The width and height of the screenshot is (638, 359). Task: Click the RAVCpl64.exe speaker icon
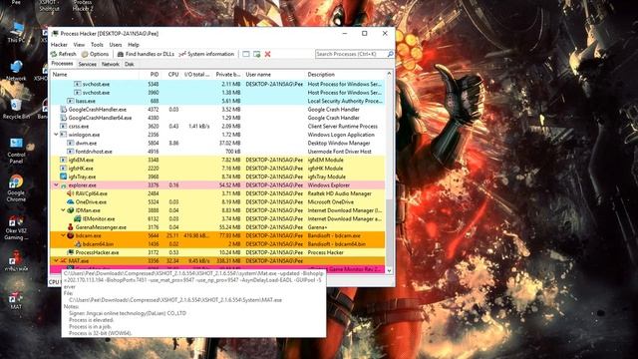(x=71, y=193)
